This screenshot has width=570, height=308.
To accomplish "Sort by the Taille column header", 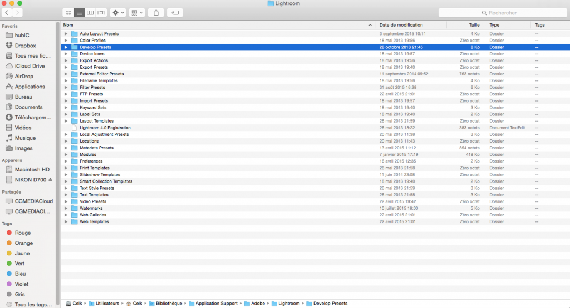I will click(x=466, y=25).
